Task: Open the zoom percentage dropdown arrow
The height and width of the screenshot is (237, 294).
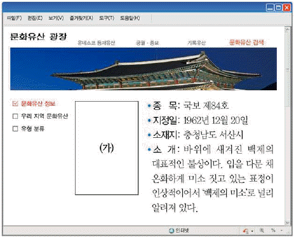Action: (x=281, y=231)
